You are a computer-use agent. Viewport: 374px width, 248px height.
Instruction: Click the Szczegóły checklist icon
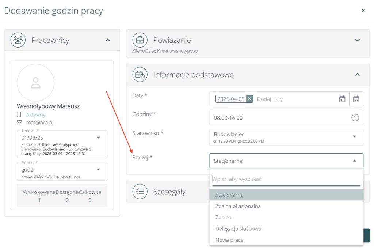click(x=140, y=192)
